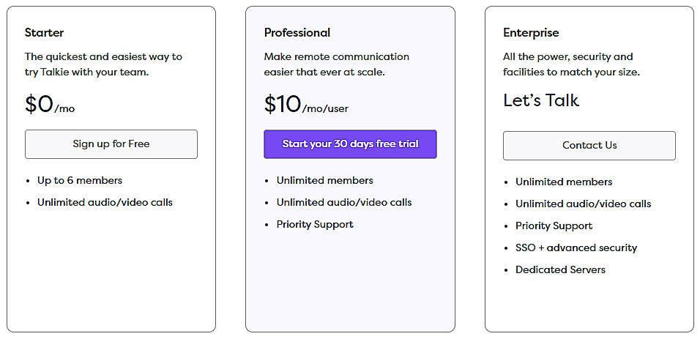
Task: Click the Enterprise plan description text
Action: pos(571,64)
